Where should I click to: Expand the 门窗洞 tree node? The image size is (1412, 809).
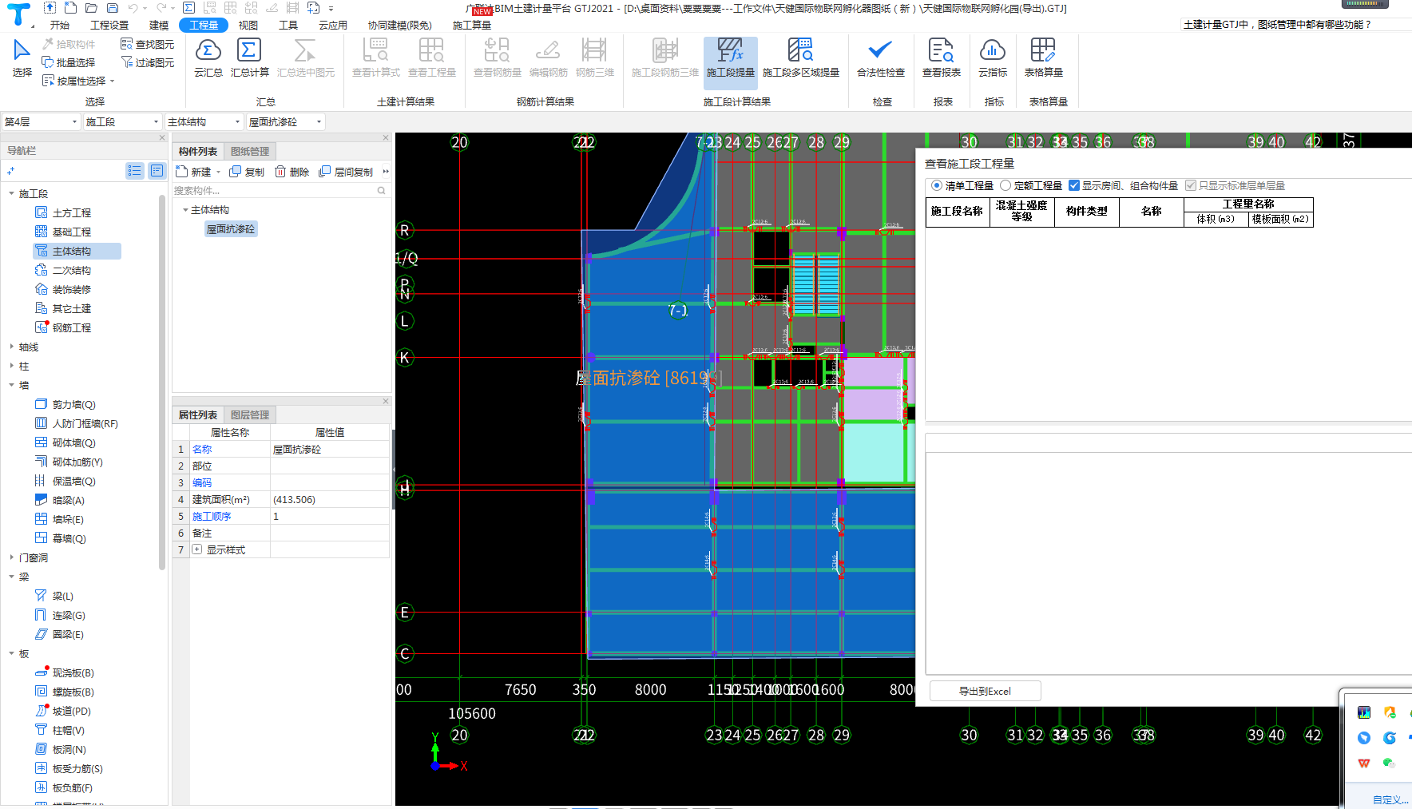[x=11, y=557]
